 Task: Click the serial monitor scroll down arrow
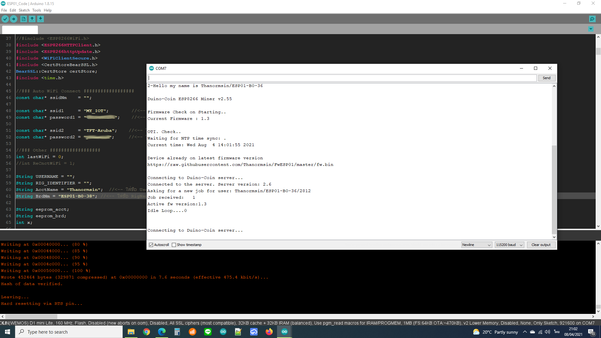pyautogui.click(x=554, y=237)
